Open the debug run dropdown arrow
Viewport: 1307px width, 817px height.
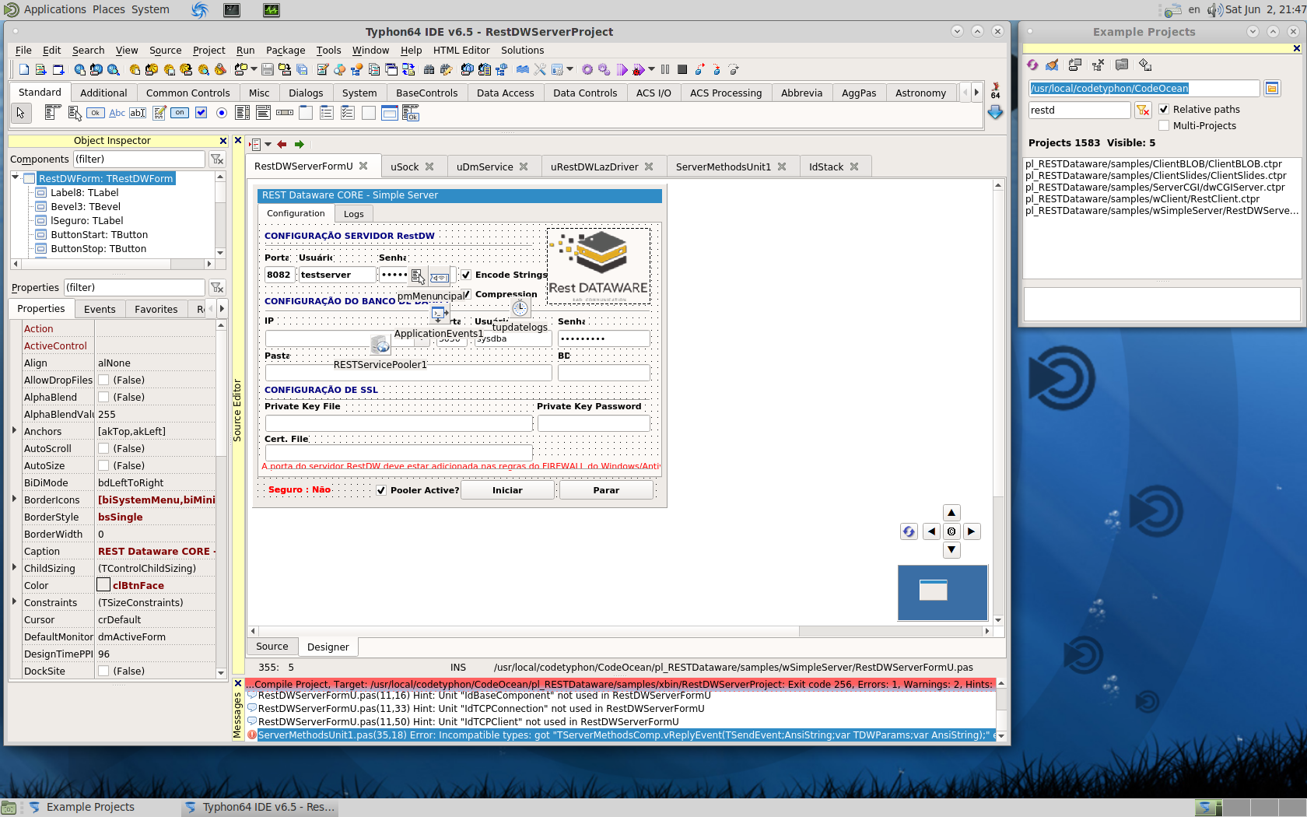point(651,69)
